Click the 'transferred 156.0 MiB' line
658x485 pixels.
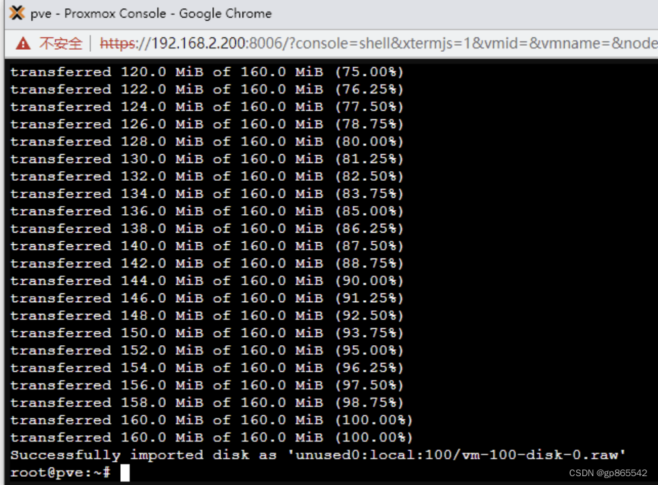pos(207,385)
